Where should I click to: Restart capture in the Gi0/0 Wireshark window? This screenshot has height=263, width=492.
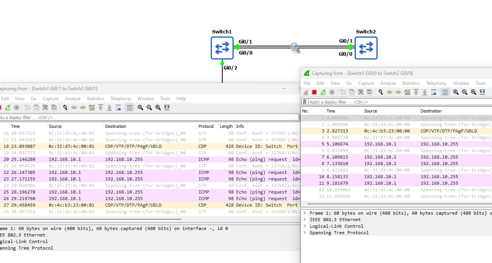coord(323,92)
